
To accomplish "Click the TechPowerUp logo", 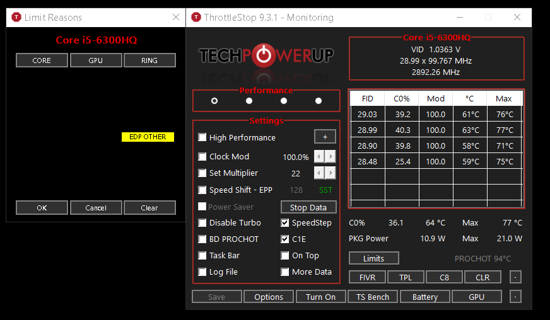I will [266, 55].
